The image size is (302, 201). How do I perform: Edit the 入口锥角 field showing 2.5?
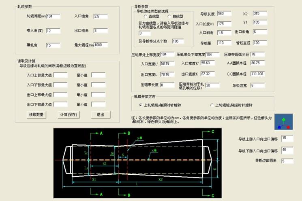click(x=101, y=16)
